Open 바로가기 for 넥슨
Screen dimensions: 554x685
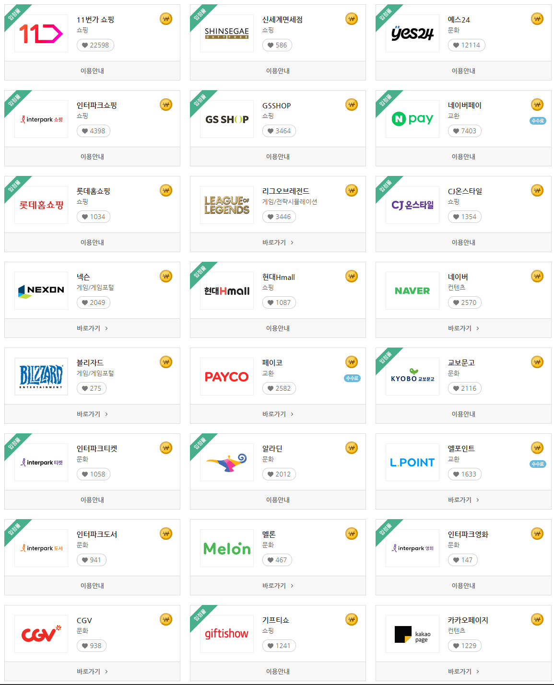pyautogui.click(x=92, y=328)
